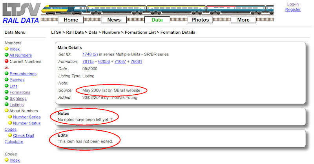Open the Index link under Numbers
The width and height of the screenshot is (314, 164).
click(15, 49)
